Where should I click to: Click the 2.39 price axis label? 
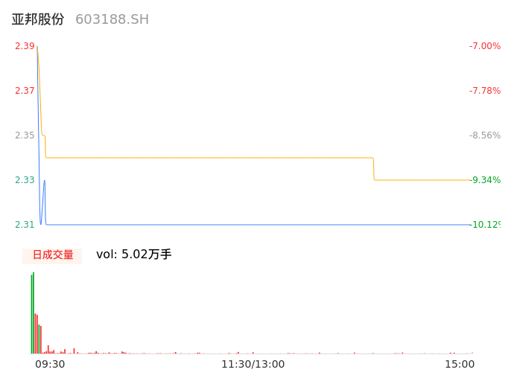click(x=25, y=46)
